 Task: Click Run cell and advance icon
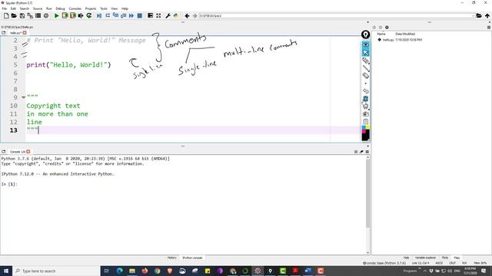pos(73,15)
